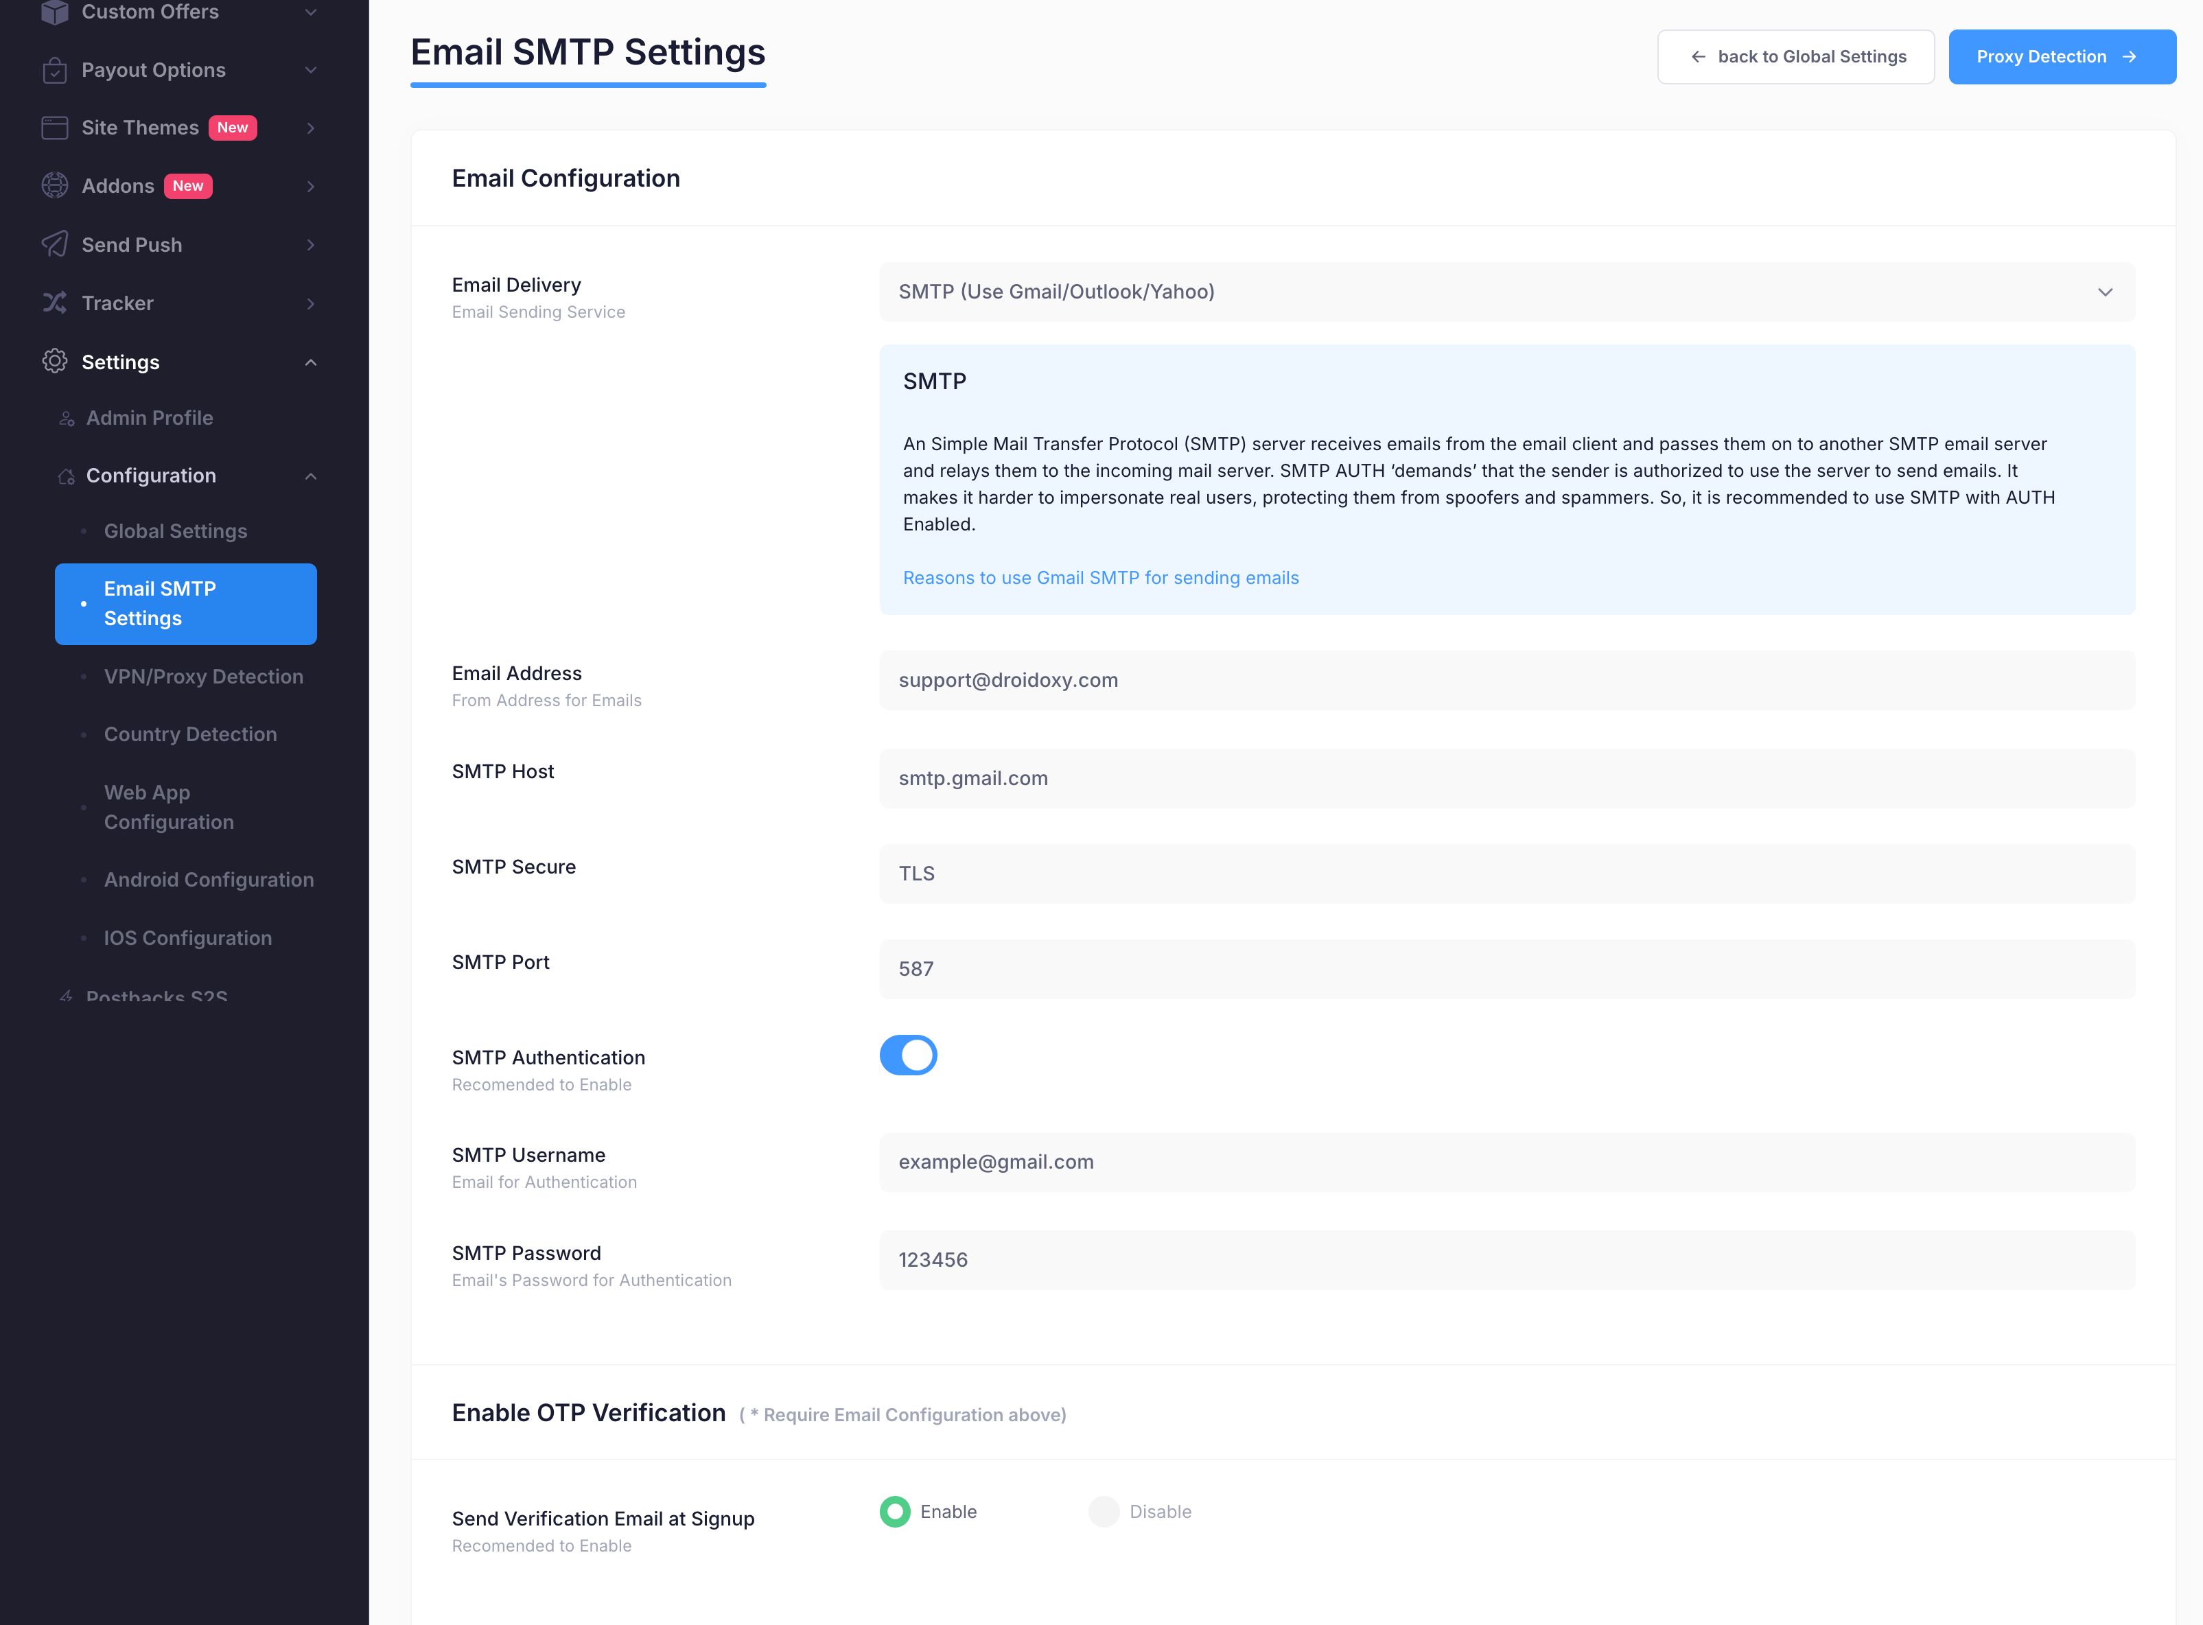Open the Gmail SMTP reasons link
This screenshot has height=1625, width=2203.
point(1101,577)
